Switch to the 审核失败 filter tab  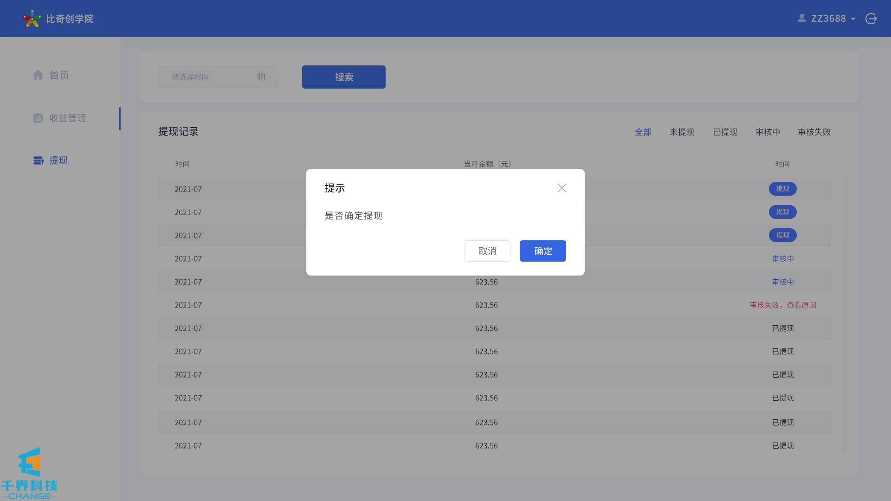pos(814,132)
